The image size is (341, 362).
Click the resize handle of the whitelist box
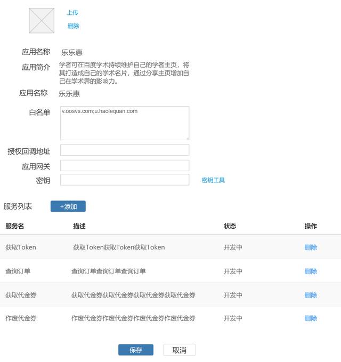click(188, 139)
